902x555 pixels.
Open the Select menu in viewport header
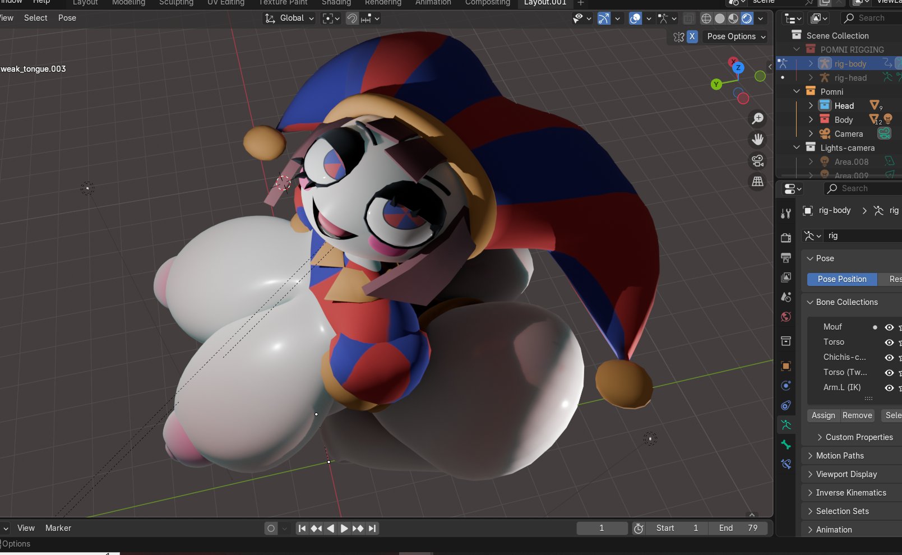(36, 18)
